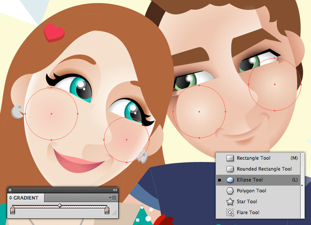This screenshot has height=225, width=311.
Task: Collapse the Gradient panel with double arrows
Action: 115,190
